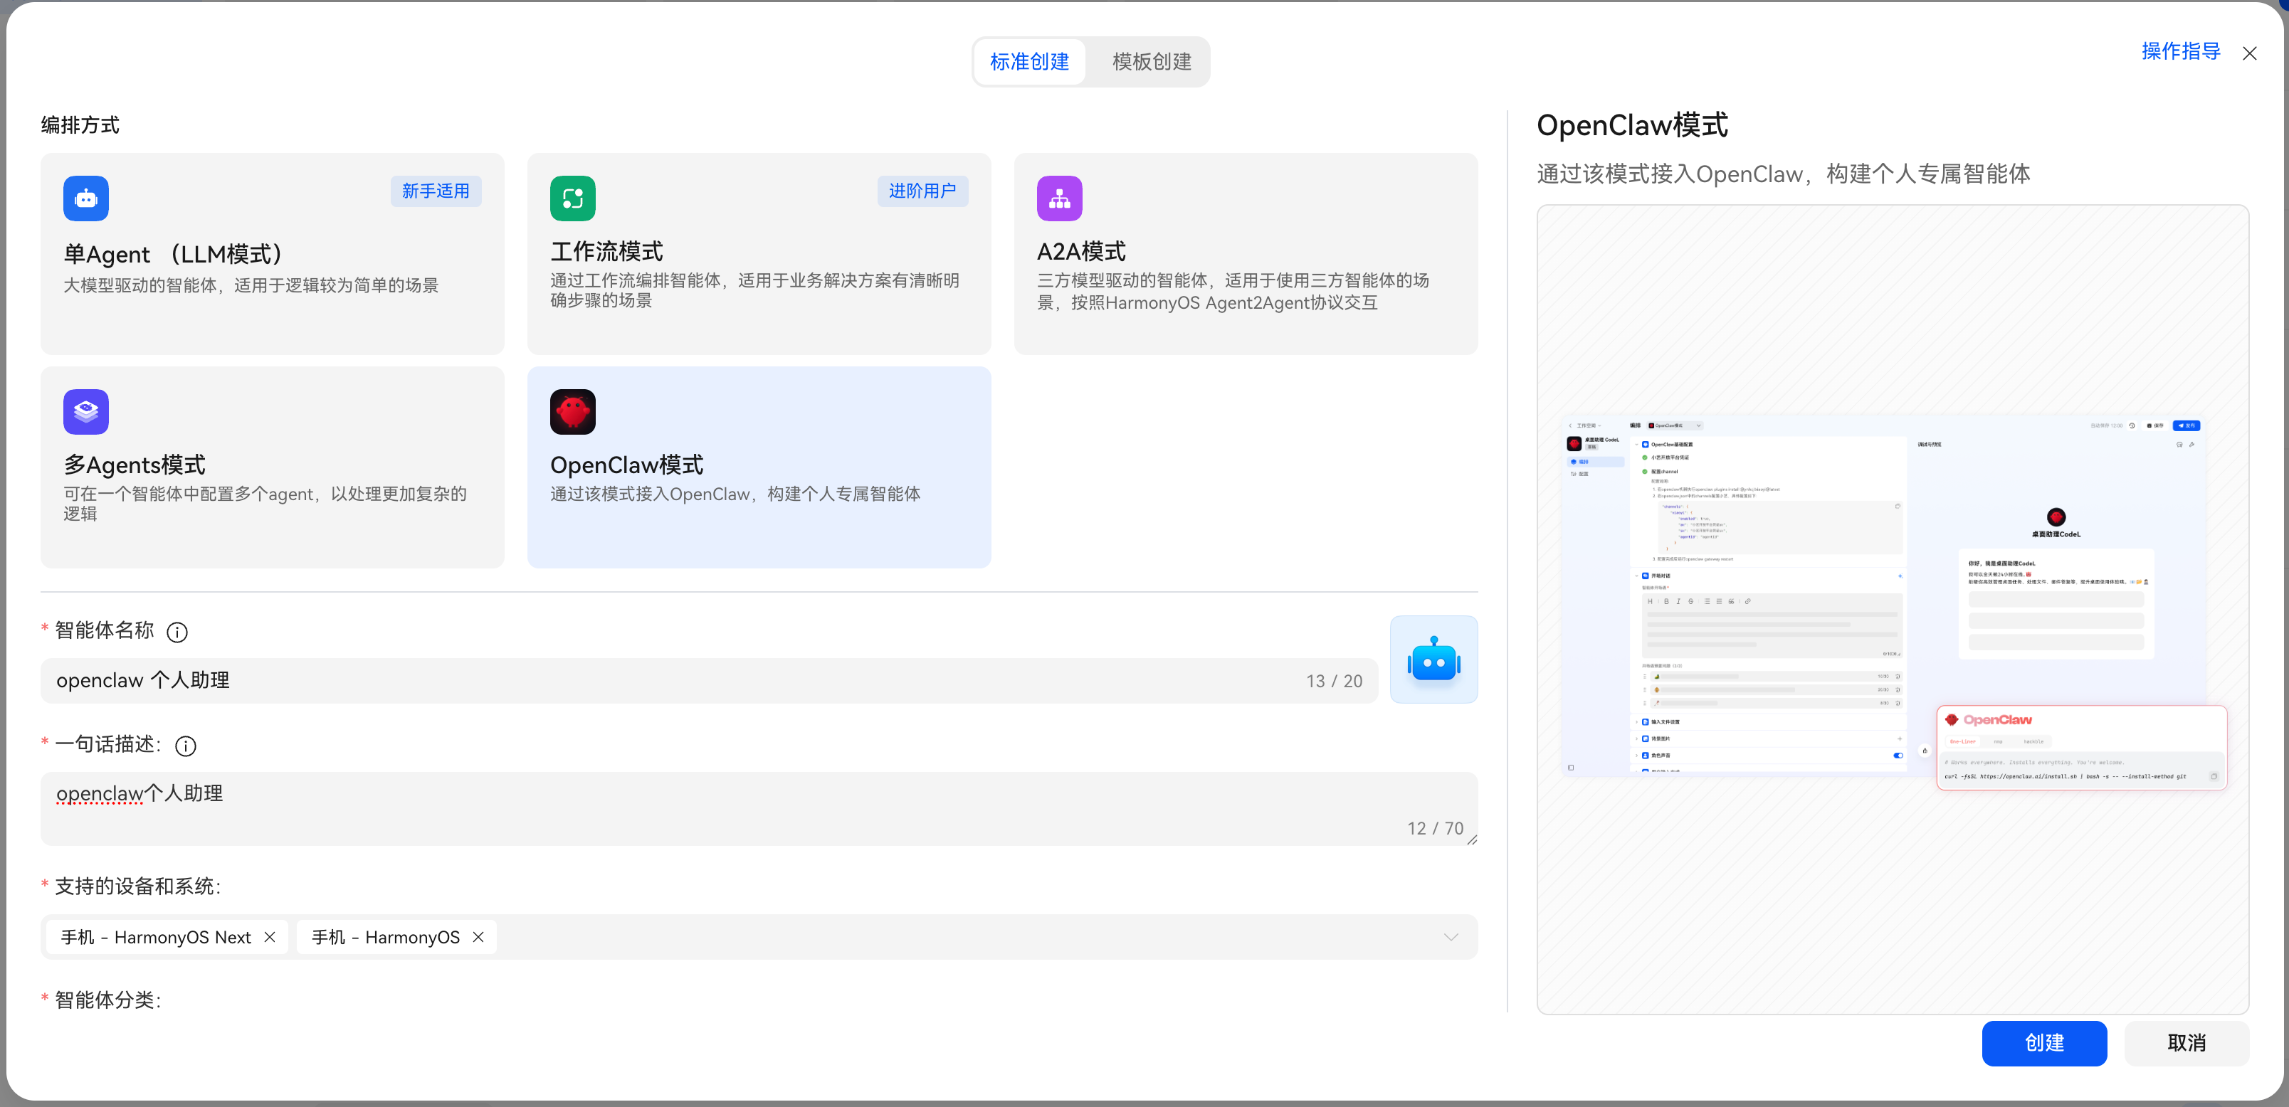This screenshot has width=2289, height=1107.
Task: Choose the 工作流模式 card title
Action: pos(607,251)
